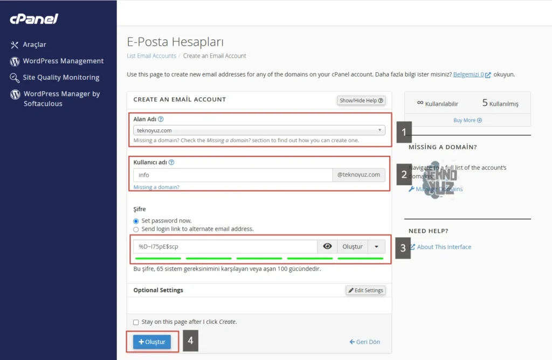Image resolution: width=552 pixels, height=360 pixels.
Task: Click Show/Hide Help button
Action: click(361, 101)
